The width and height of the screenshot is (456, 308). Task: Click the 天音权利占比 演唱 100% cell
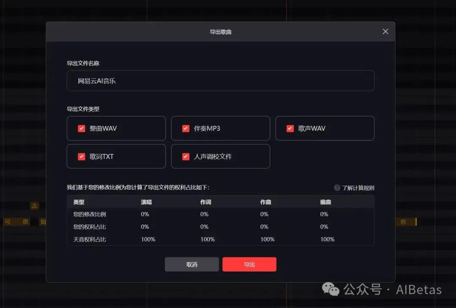click(148, 239)
